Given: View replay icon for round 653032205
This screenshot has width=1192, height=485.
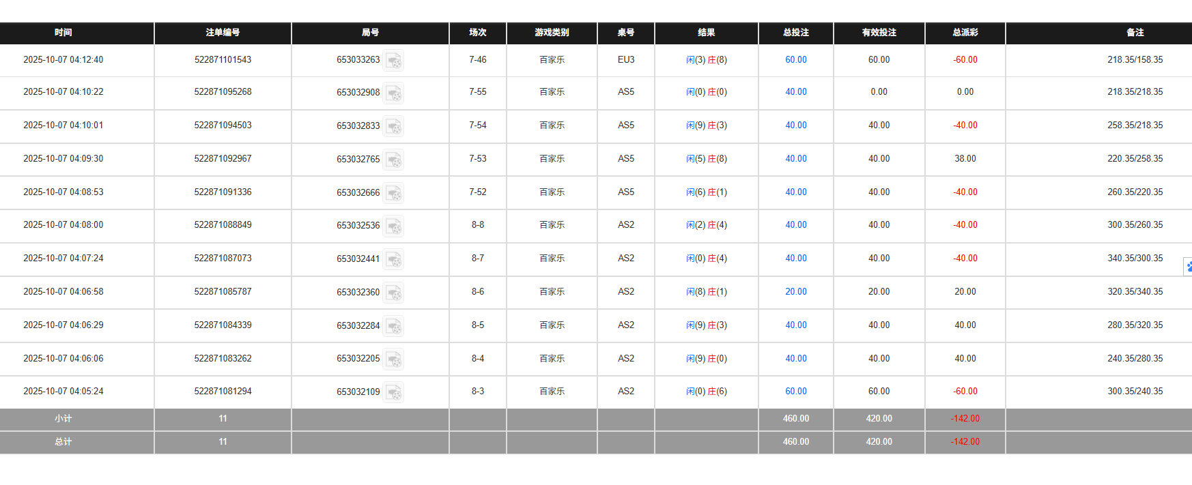Looking at the screenshot, I should pos(393,359).
